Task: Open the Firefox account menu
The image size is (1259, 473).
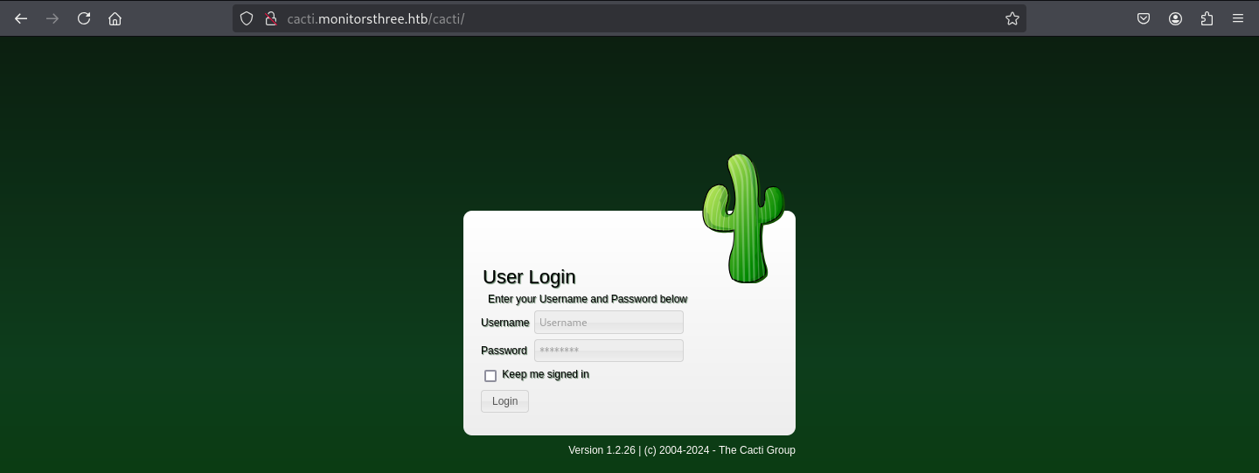Action: click(1175, 18)
